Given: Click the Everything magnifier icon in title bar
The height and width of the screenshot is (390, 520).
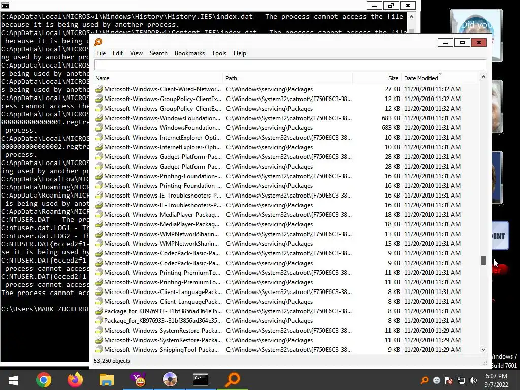Looking at the screenshot, I should coord(98,42).
